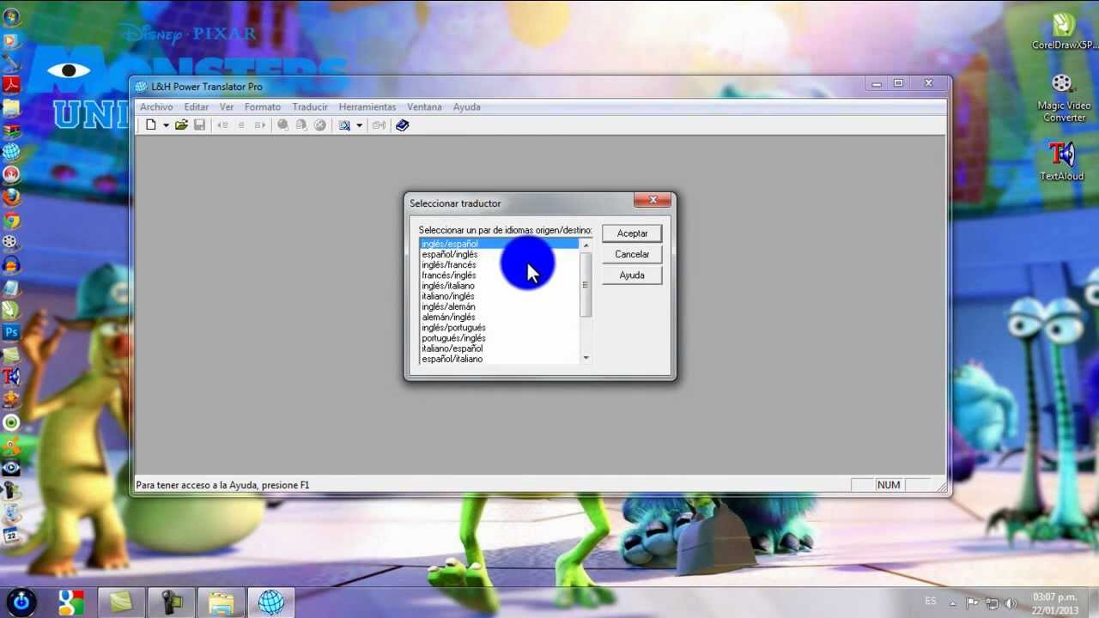Click the Aceptar button
This screenshot has height=618, width=1099.
(632, 233)
